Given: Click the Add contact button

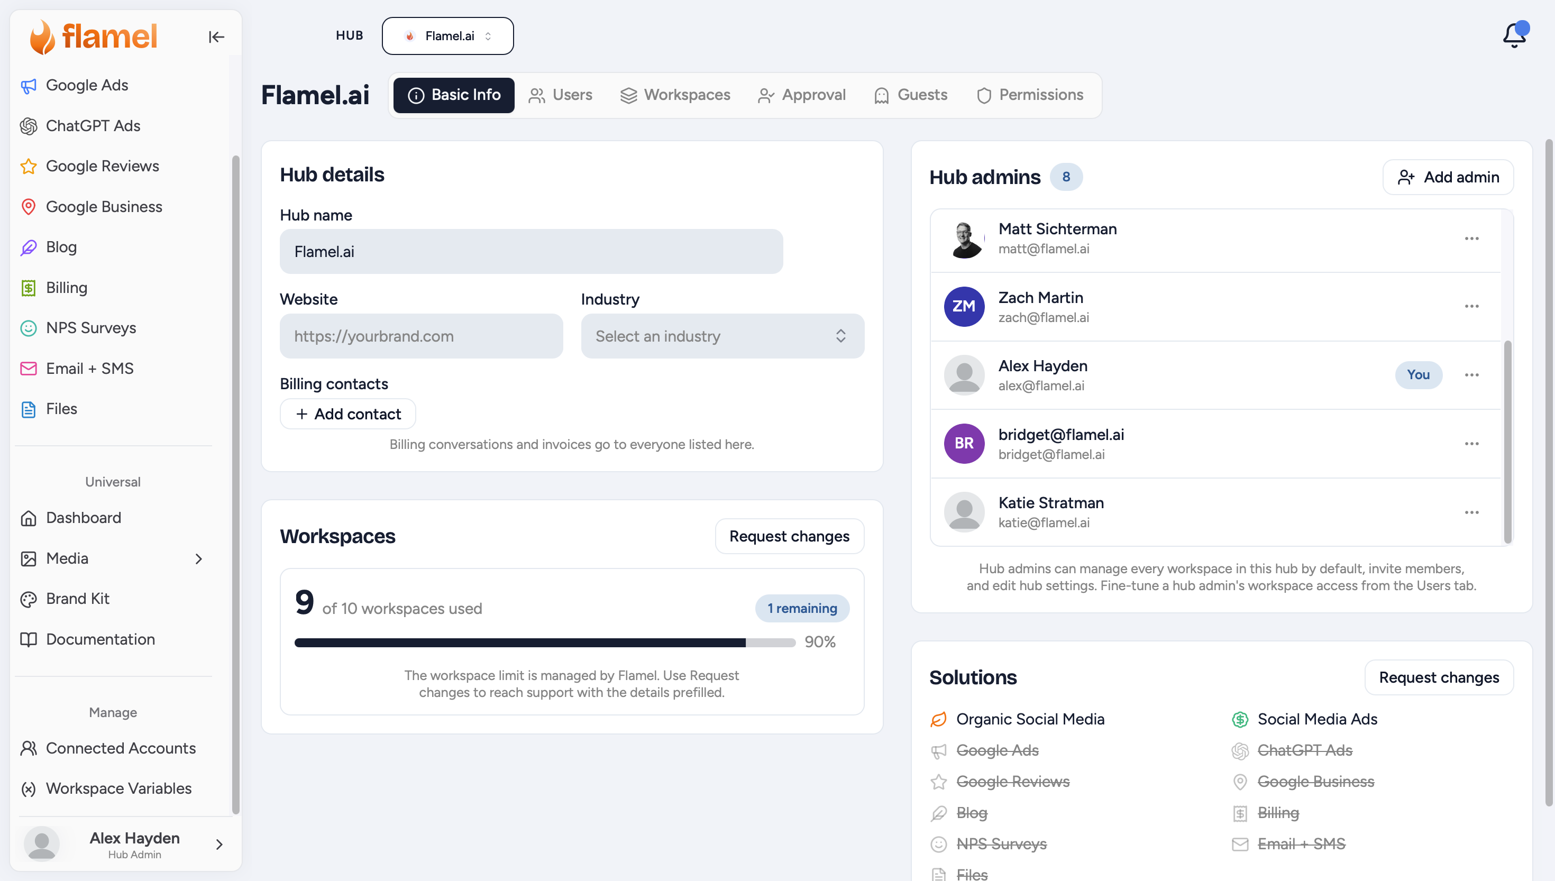Looking at the screenshot, I should pyautogui.click(x=348, y=414).
